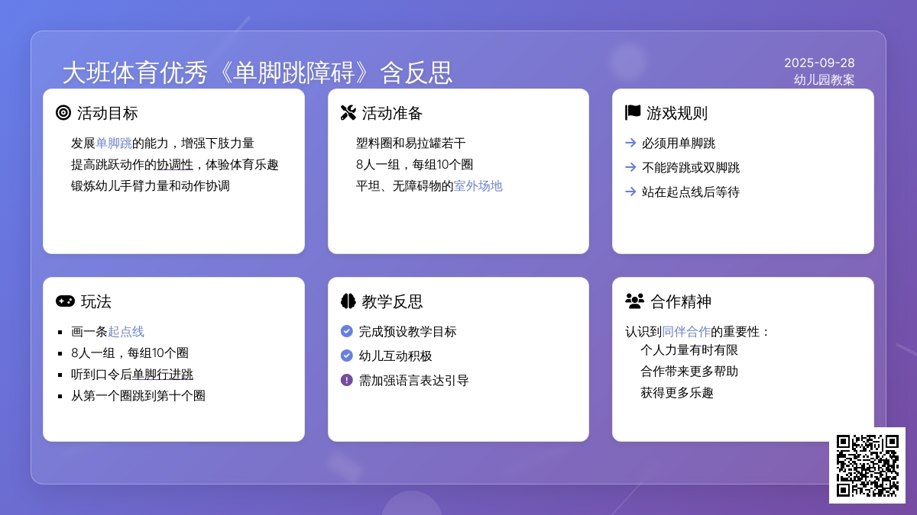
Task: Click the target icon beside 活动目标
Action: click(63, 113)
